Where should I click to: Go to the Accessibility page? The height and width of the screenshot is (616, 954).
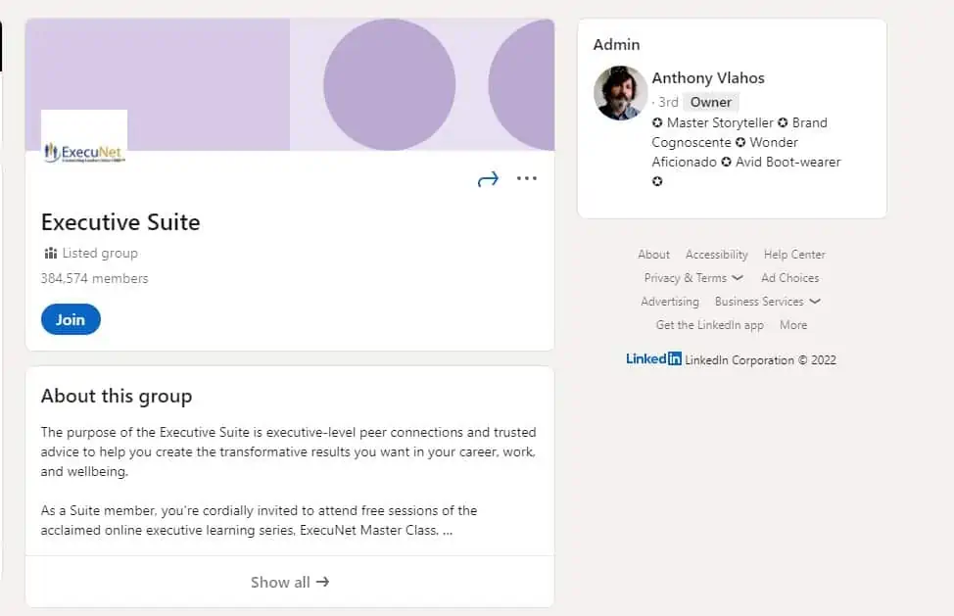point(716,255)
